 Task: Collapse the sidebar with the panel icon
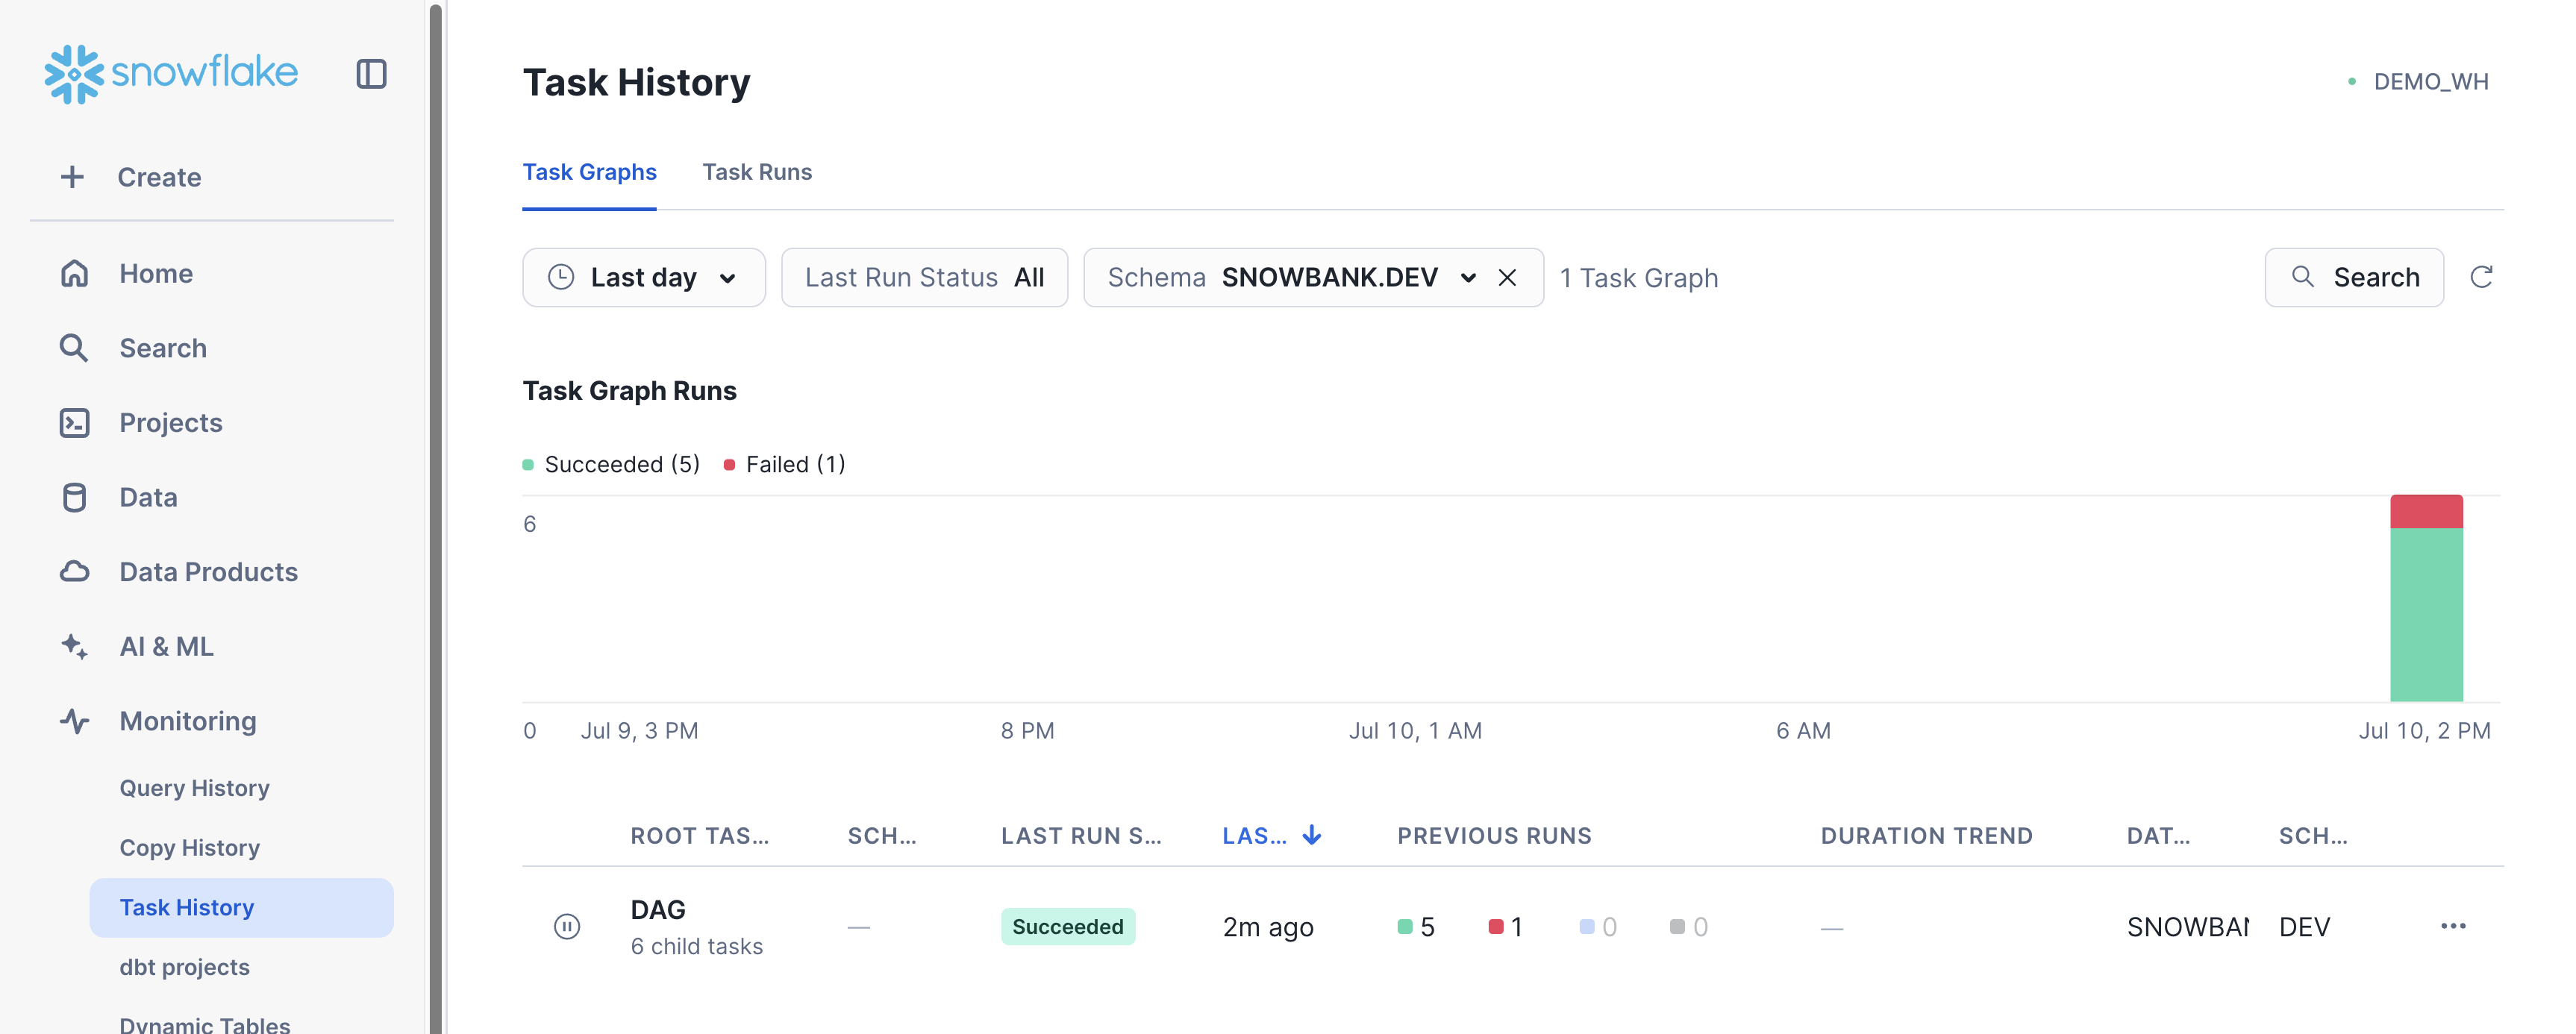(x=371, y=74)
